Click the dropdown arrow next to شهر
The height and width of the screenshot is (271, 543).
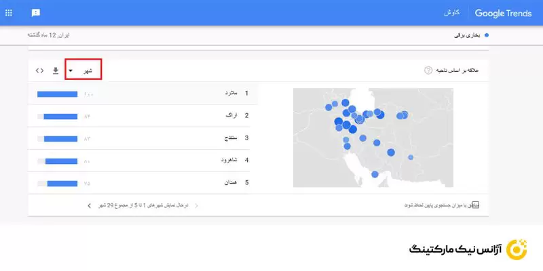coord(71,70)
